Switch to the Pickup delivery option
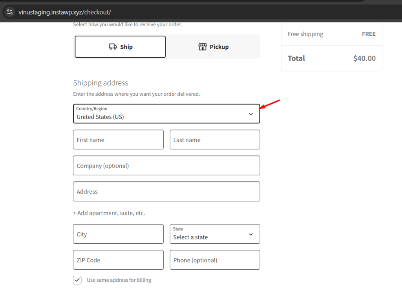The width and height of the screenshot is (402, 292). (x=213, y=46)
